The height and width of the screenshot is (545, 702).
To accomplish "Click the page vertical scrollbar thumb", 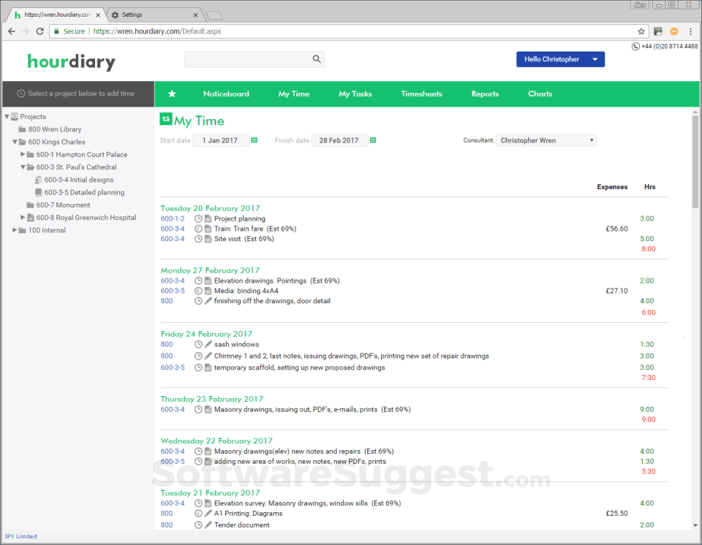I will (695, 161).
